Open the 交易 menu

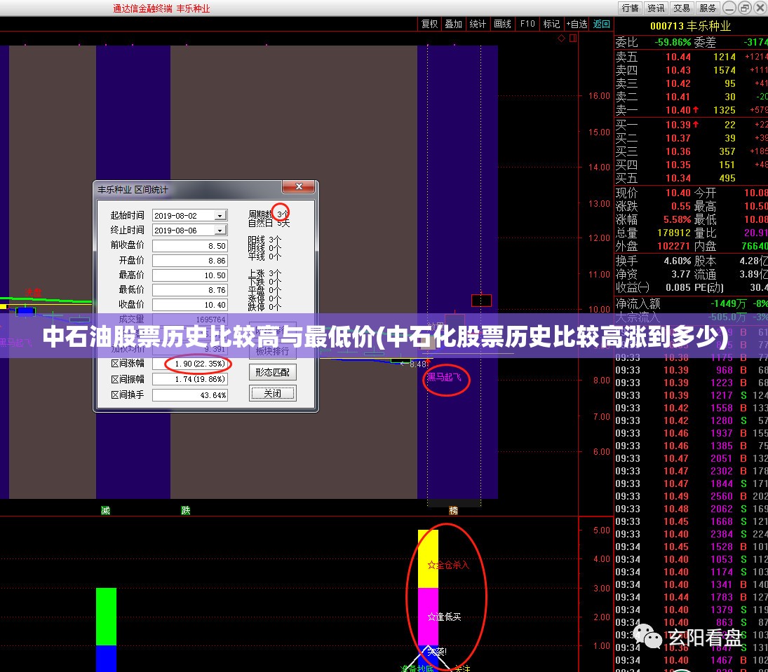(x=682, y=8)
